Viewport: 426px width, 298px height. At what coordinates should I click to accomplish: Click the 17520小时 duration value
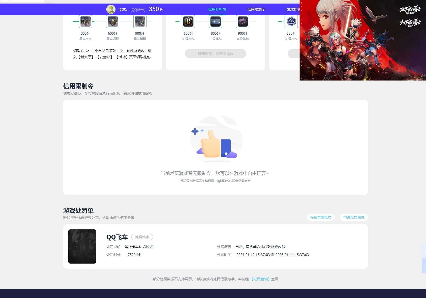tap(134, 255)
